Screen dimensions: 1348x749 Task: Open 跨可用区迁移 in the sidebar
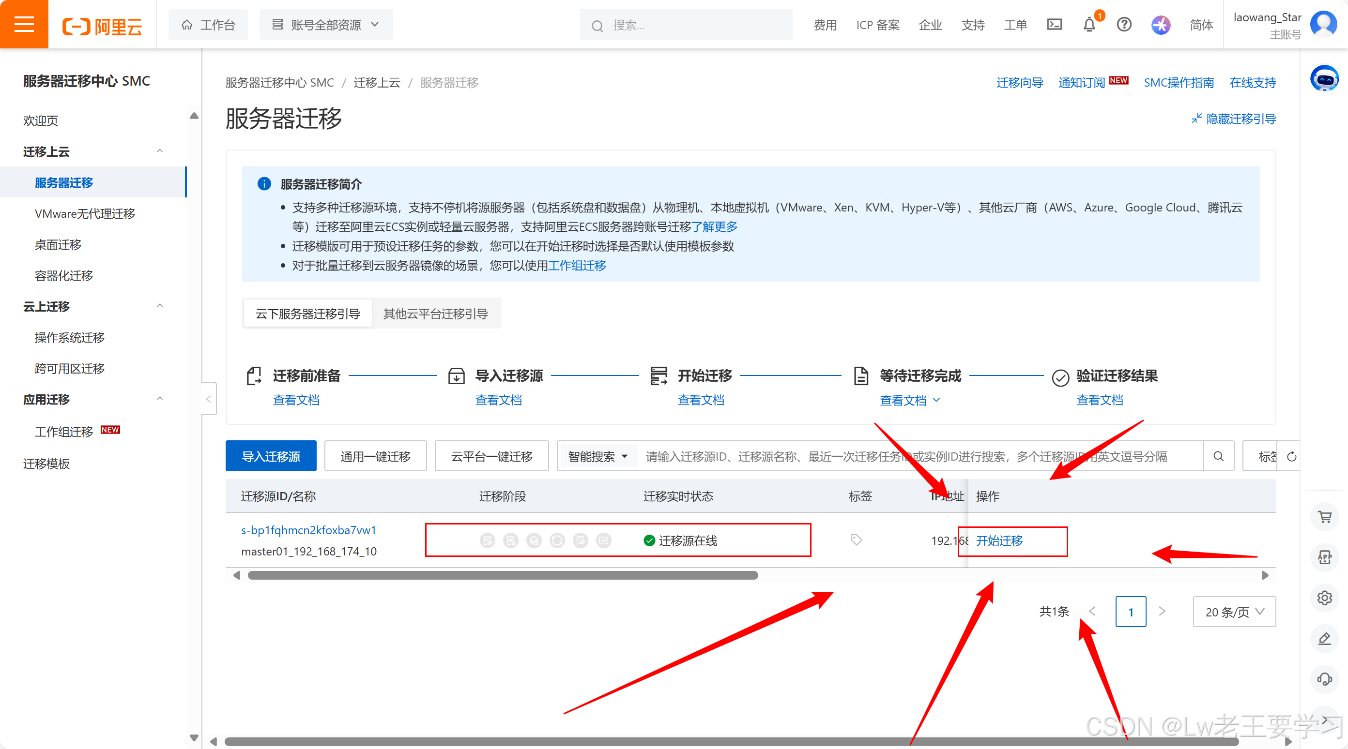coord(69,368)
